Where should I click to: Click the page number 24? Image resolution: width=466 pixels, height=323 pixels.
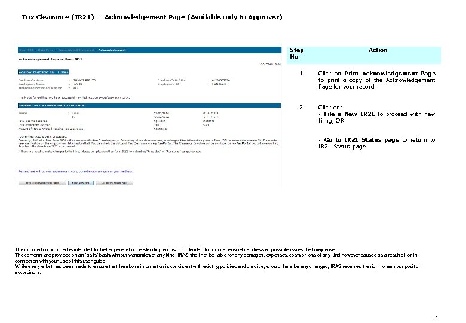(x=434, y=318)
